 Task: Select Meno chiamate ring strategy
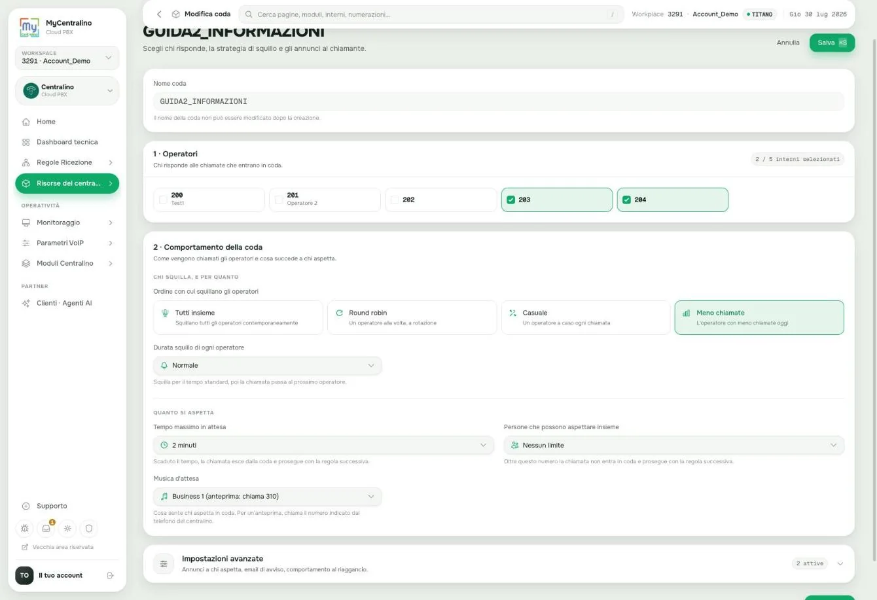pyautogui.click(x=759, y=317)
